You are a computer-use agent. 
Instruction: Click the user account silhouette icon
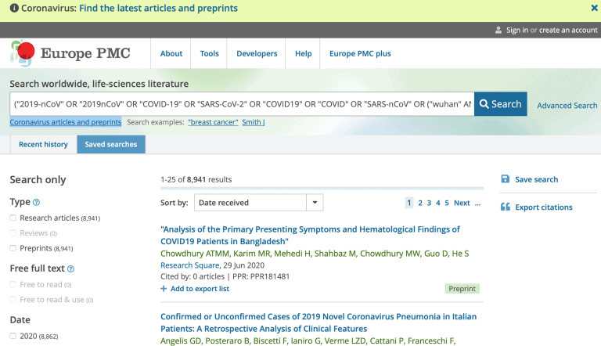[x=498, y=30]
